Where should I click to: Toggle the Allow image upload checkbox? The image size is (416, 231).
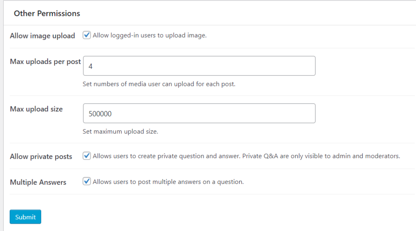pos(87,35)
